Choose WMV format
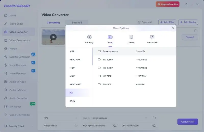204x132 pixels. tap(79, 101)
